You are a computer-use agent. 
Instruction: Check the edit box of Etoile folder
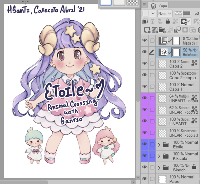(152, 144)
